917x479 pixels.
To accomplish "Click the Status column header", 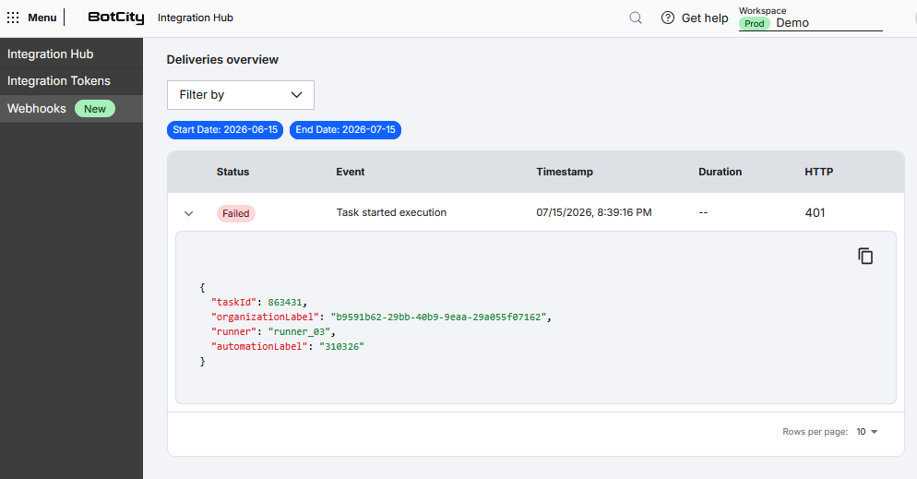I will pos(232,172).
